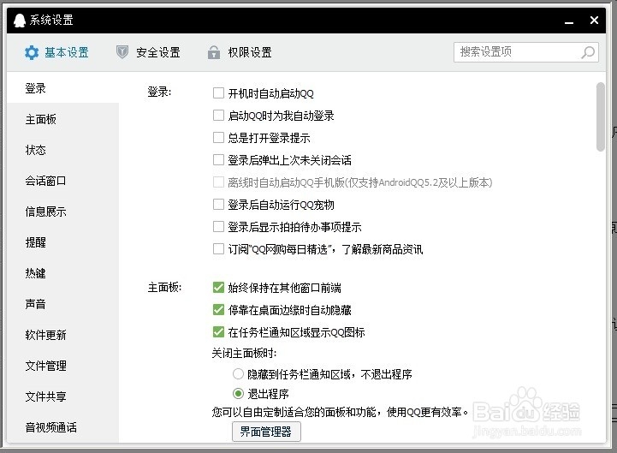Click the magnifier search icon

click(588, 52)
